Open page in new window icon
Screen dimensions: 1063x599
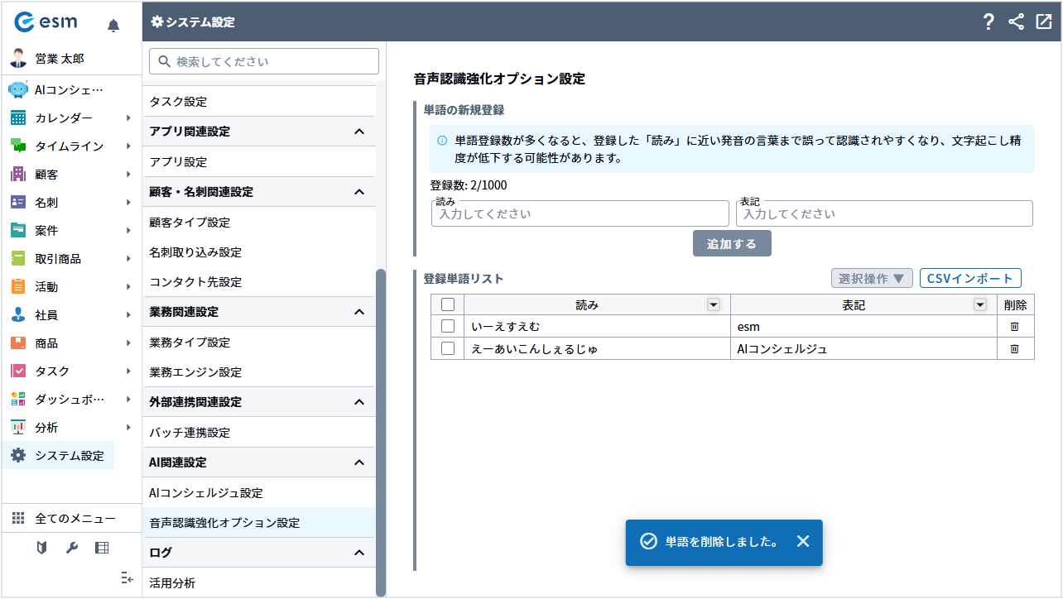1043,22
